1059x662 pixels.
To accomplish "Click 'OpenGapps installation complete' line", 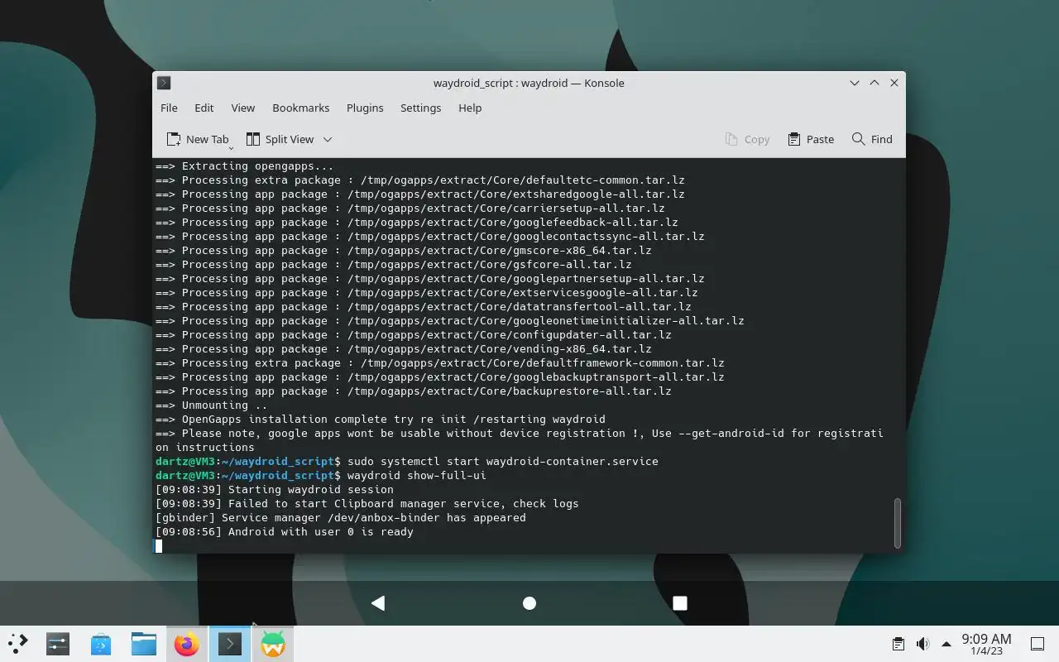I will [381, 420].
